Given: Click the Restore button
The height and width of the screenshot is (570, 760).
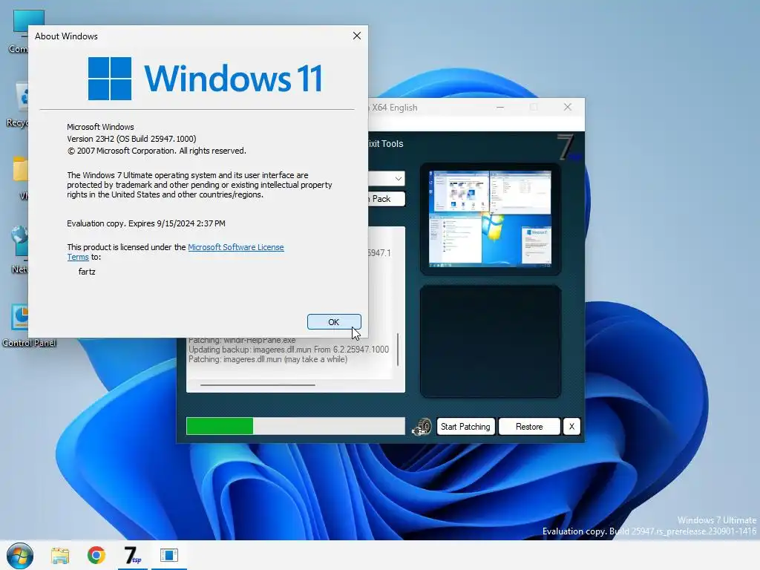Looking at the screenshot, I should click(x=528, y=427).
